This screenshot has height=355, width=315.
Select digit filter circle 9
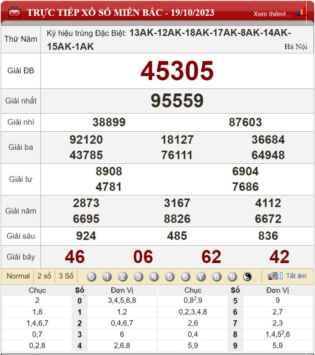(232, 277)
